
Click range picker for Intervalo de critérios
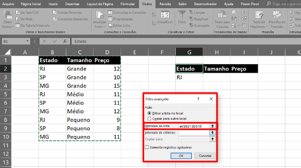tap(213, 133)
